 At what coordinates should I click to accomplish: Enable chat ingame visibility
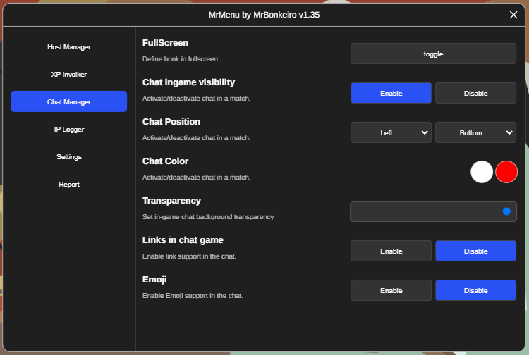pos(391,93)
